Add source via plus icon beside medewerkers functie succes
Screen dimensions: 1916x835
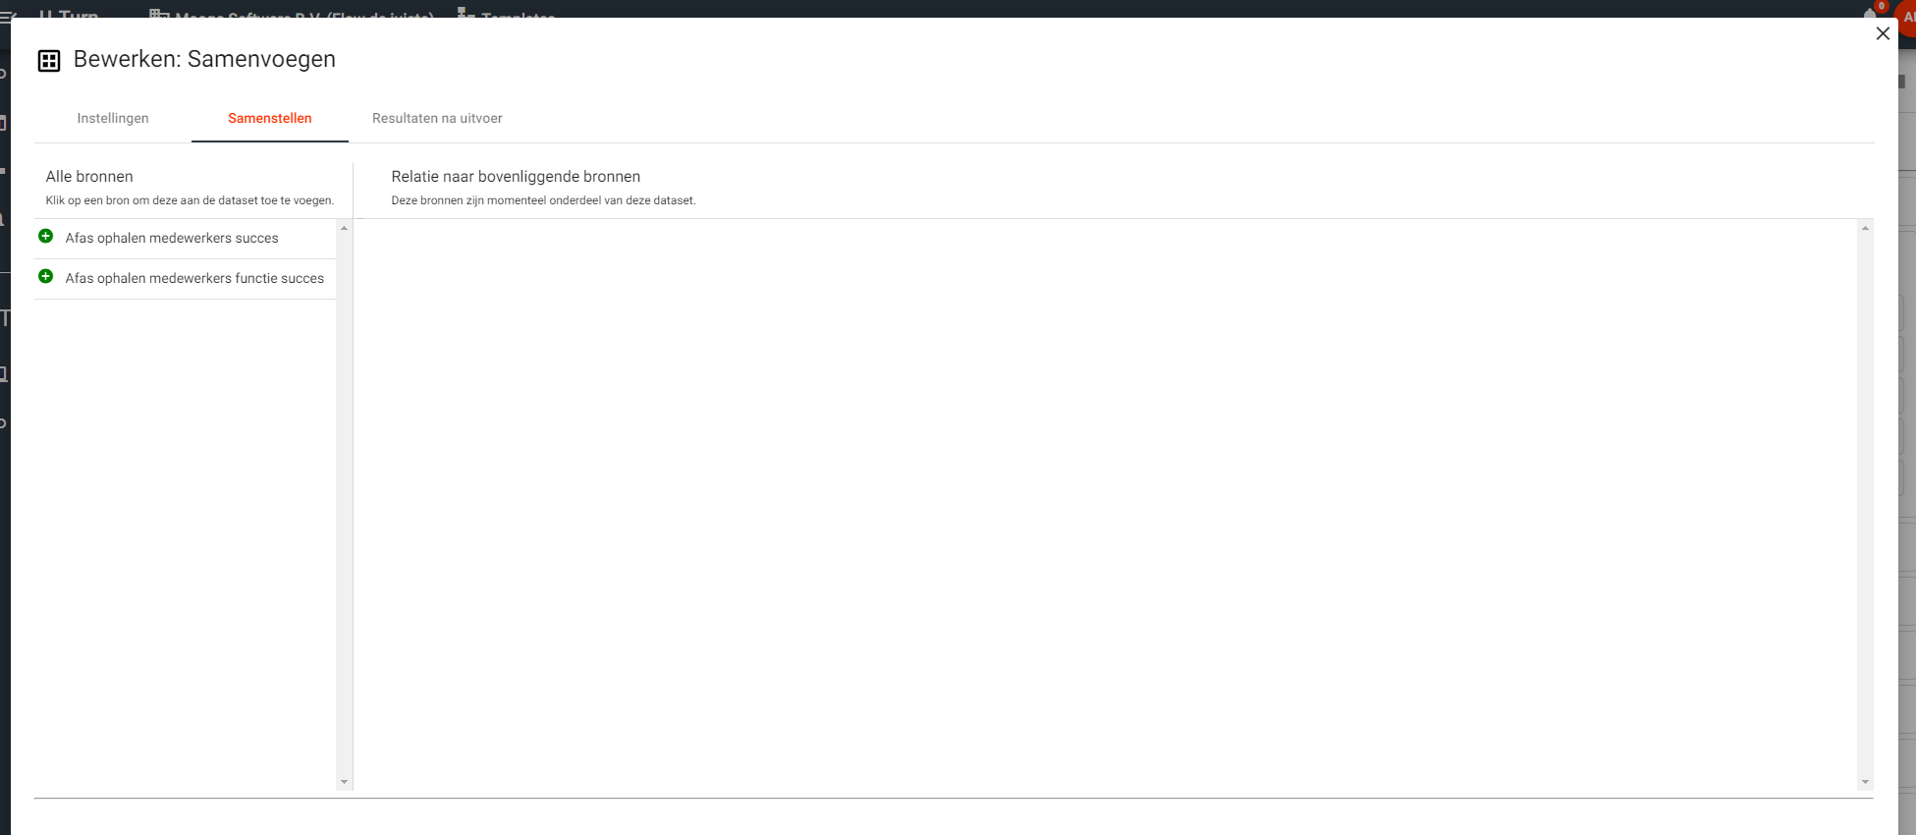[x=45, y=277]
